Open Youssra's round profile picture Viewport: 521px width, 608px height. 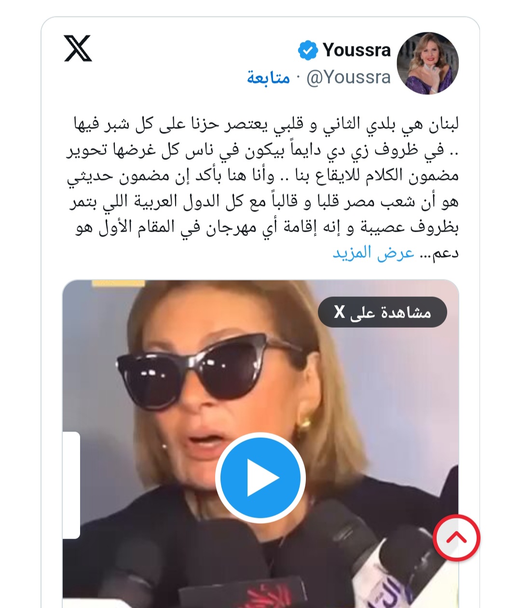click(427, 63)
